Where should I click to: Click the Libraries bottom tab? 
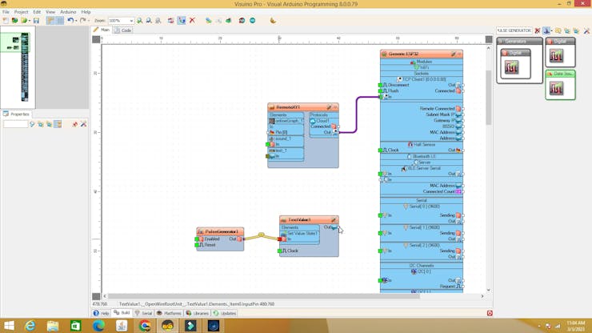pyautogui.click(x=198, y=313)
